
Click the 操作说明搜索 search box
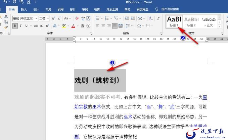170,9
